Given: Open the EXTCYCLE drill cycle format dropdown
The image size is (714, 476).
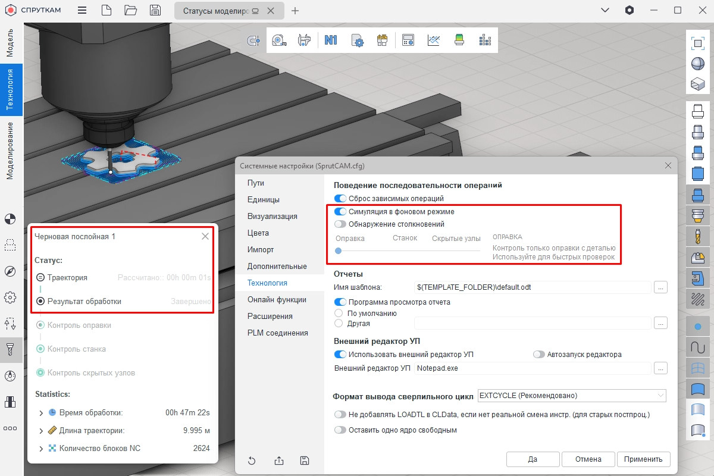Looking at the screenshot, I should tap(571, 396).
